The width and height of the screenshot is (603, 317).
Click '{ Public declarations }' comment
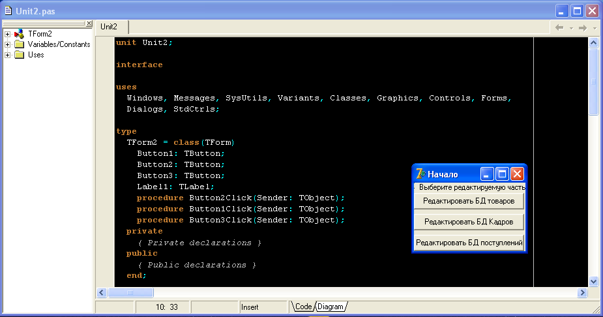196,265
